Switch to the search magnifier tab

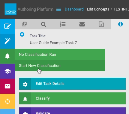tap(43, 24)
